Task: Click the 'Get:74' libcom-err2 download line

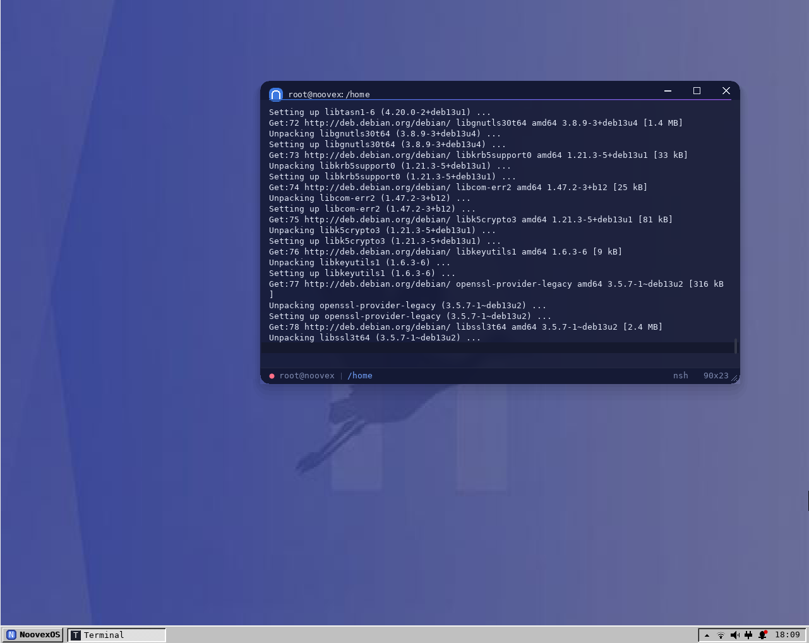Action: 458,188
